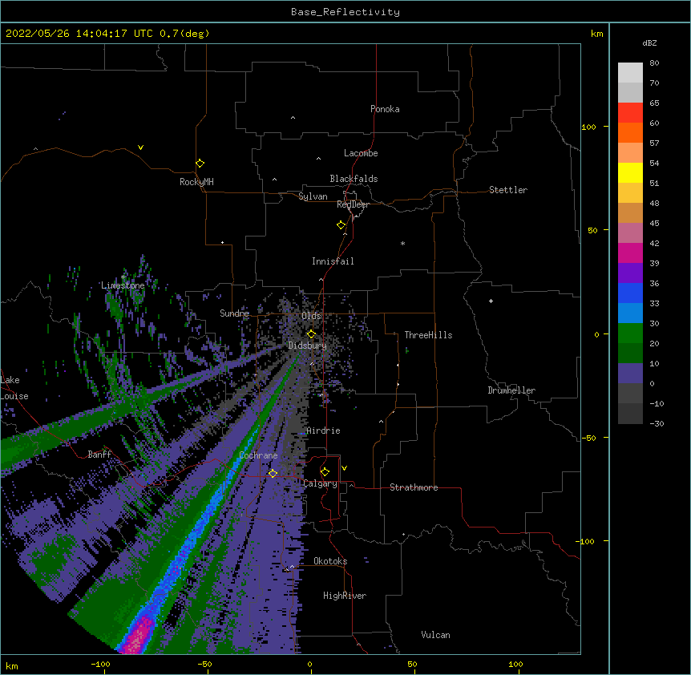This screenshot has height=675, width=691.
Task: Click the Ponoka city label
Action: coord(385,109)
